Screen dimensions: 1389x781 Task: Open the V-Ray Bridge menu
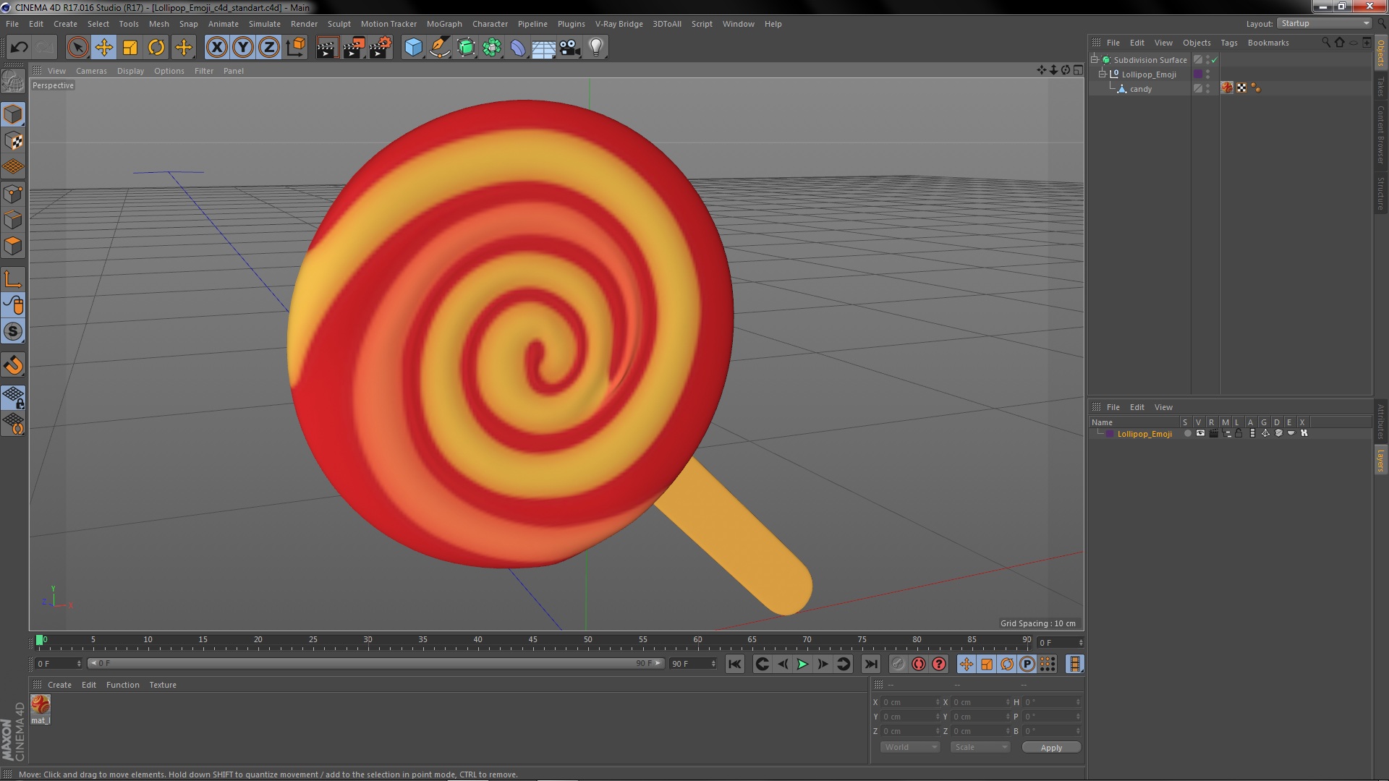tap(619, 24)
